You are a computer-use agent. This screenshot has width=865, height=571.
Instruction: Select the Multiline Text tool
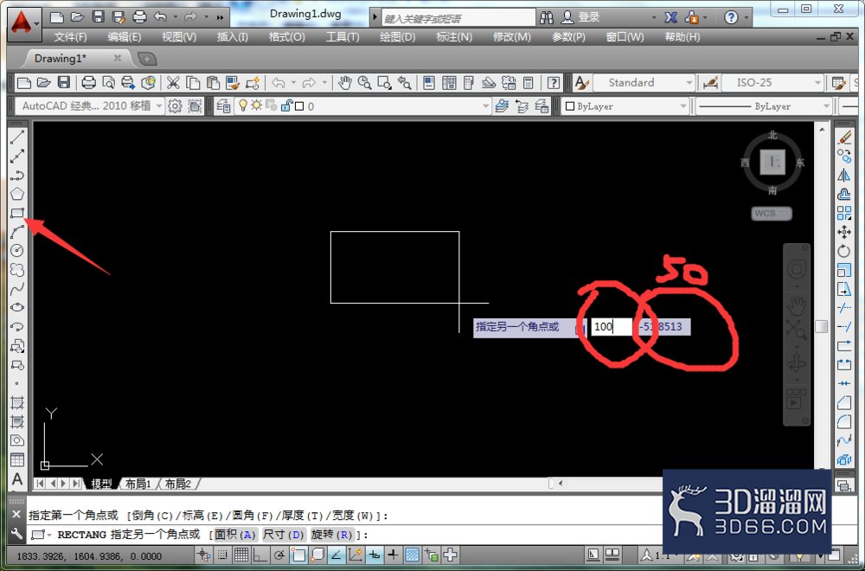coord(17,479)
